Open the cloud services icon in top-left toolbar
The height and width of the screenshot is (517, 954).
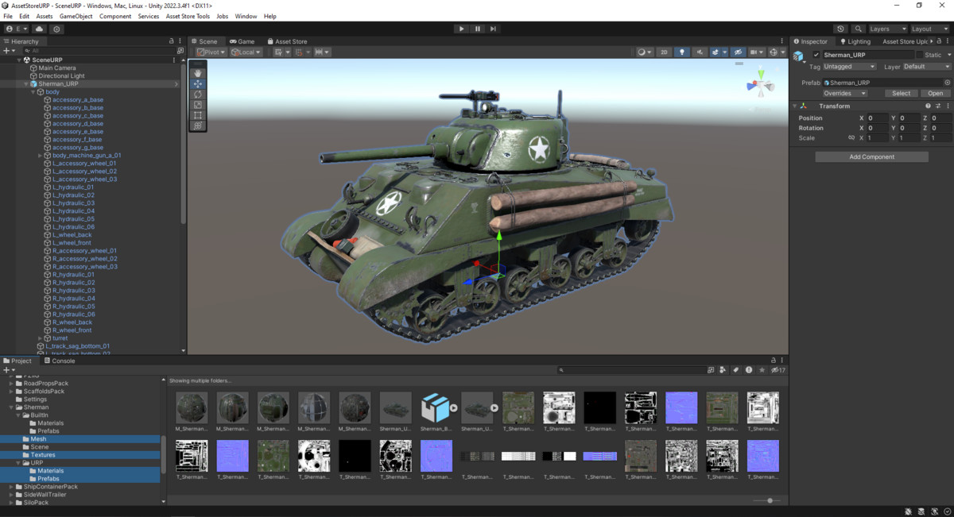click(x=39, y=29)
